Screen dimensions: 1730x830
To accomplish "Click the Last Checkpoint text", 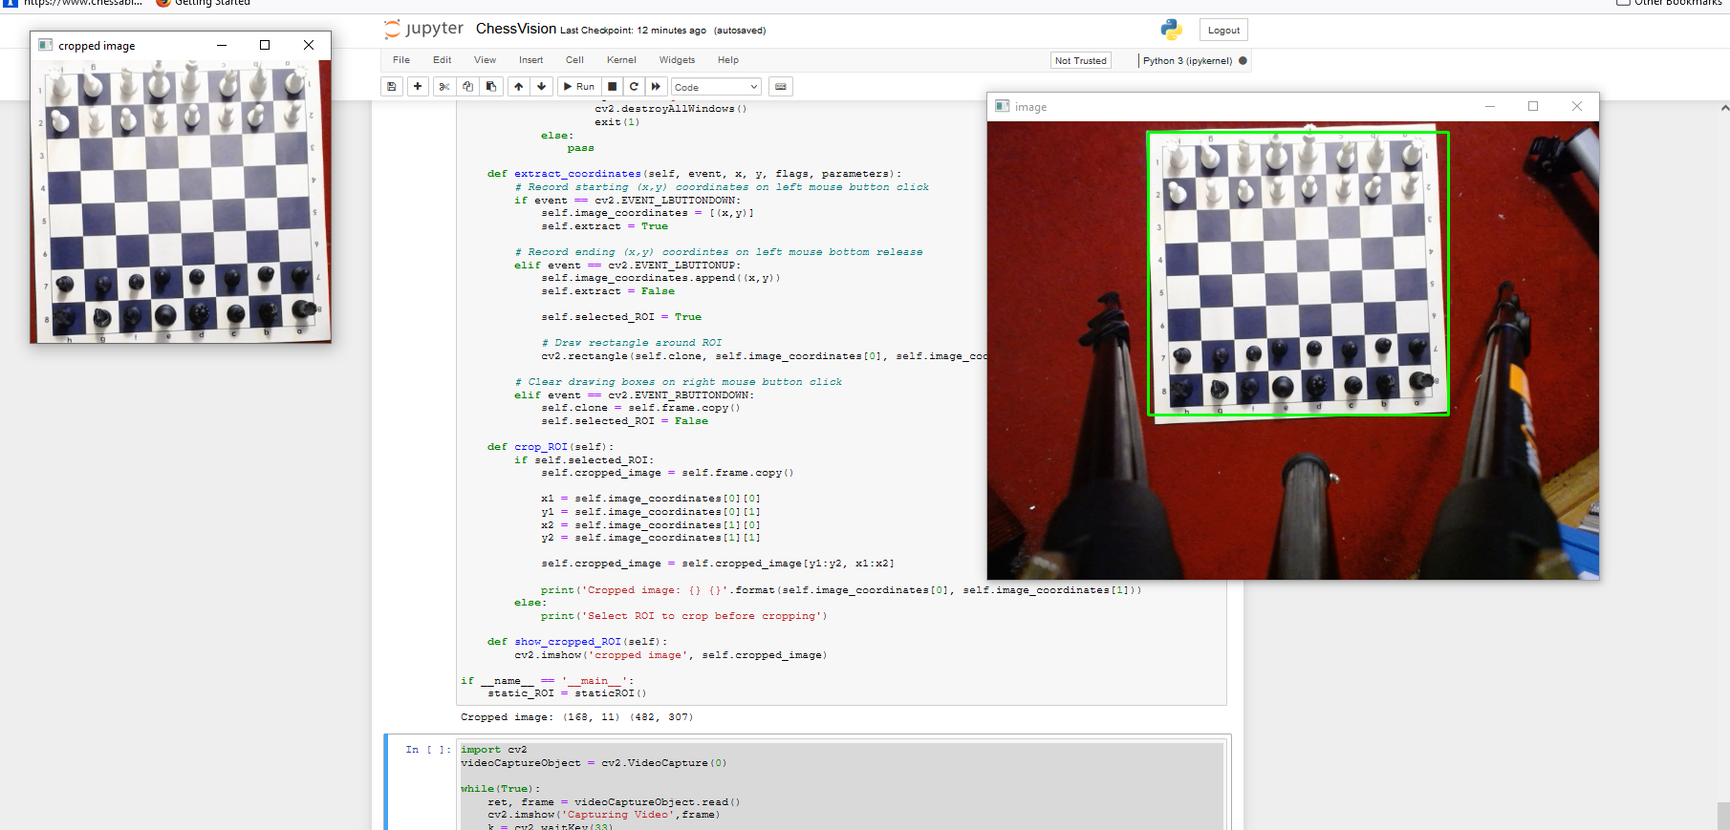I will pos(633,31).
